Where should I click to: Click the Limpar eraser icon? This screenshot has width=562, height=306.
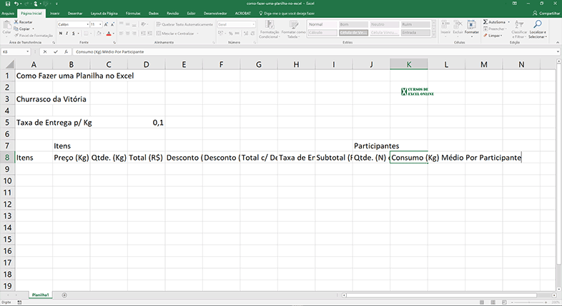[x=485, y=36]
